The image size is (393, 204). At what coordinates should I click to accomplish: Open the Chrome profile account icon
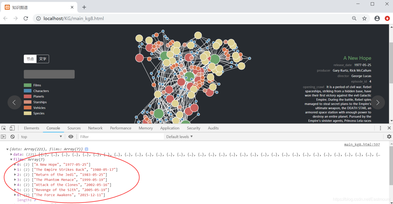click(377, 18)
